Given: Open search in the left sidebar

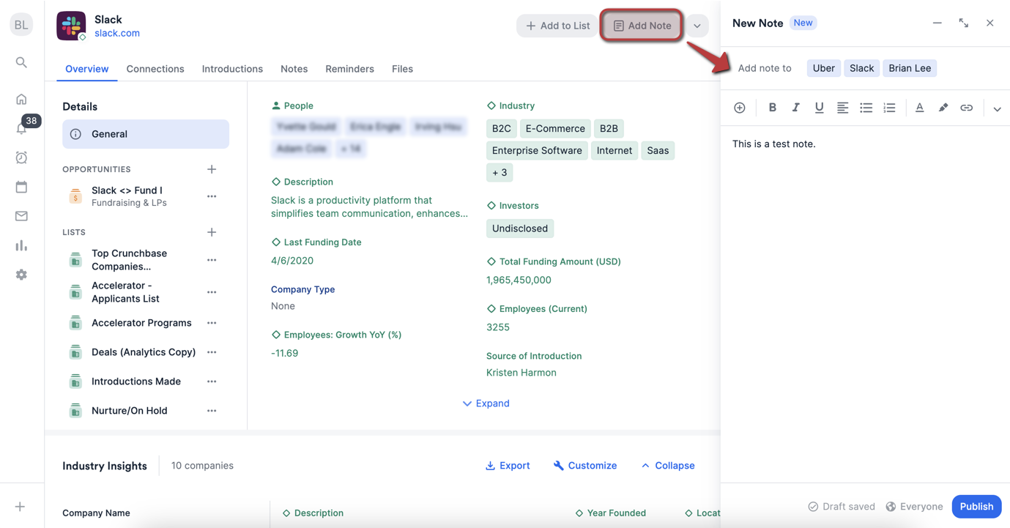Looking at the screenshot, I should click(x=21, y=62).
